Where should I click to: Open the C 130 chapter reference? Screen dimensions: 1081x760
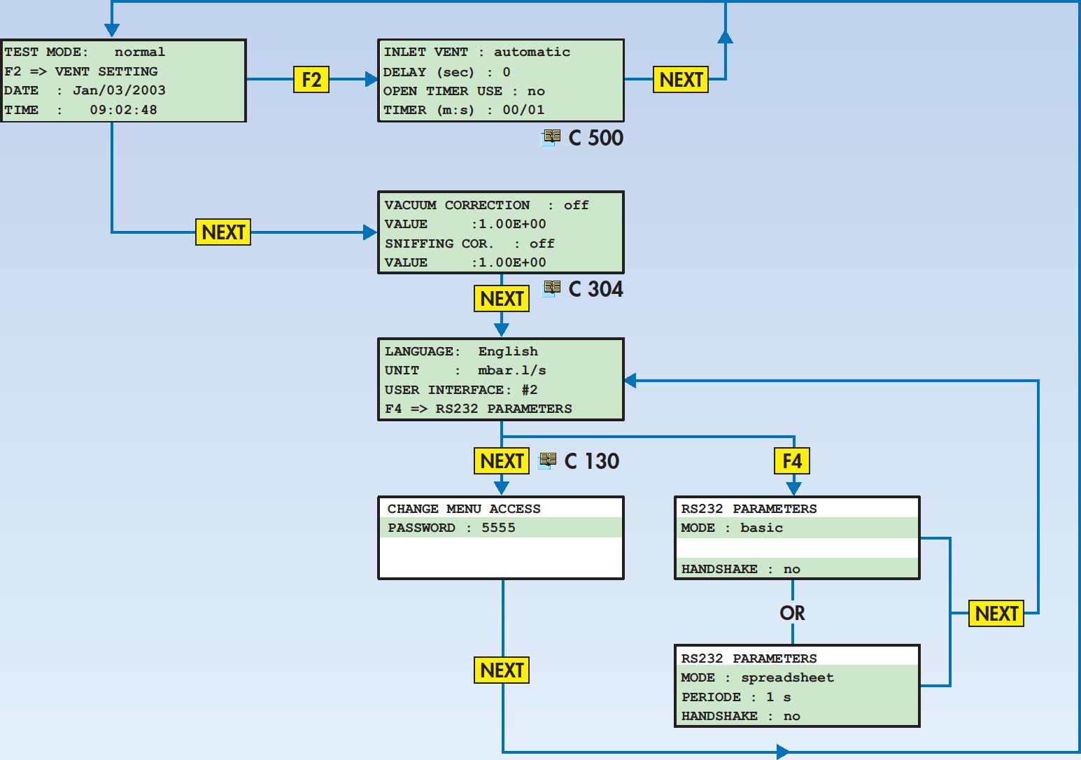point(591,461)
